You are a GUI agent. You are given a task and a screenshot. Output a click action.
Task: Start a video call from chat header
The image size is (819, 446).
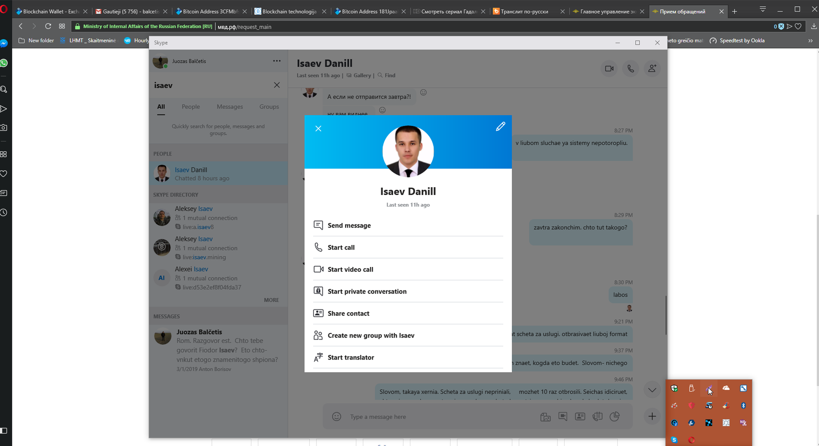(609, 69)
